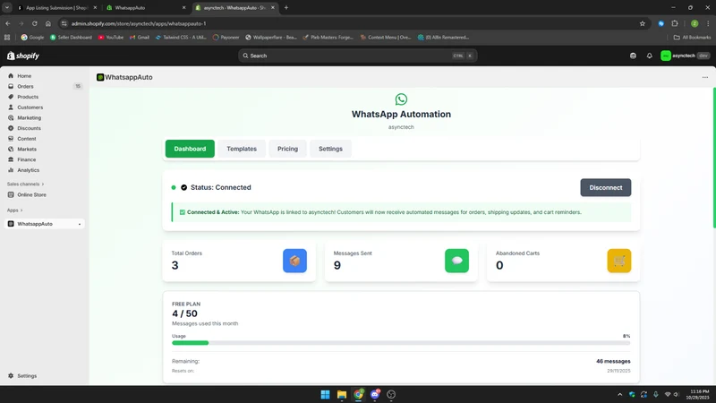Go back in browser history
This screenshot has height=403, width=716.
(8, 23)
